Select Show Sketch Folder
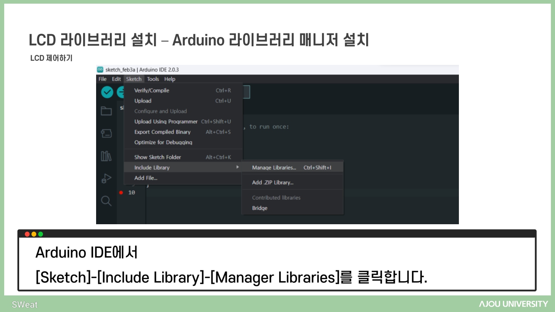Viewport: 555px width, 312px height. click(183, 157)
